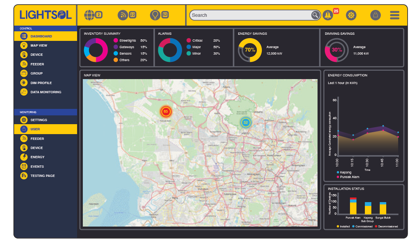Select Map View in the sidebar
The image size is (416, 243).
[39, 45]
